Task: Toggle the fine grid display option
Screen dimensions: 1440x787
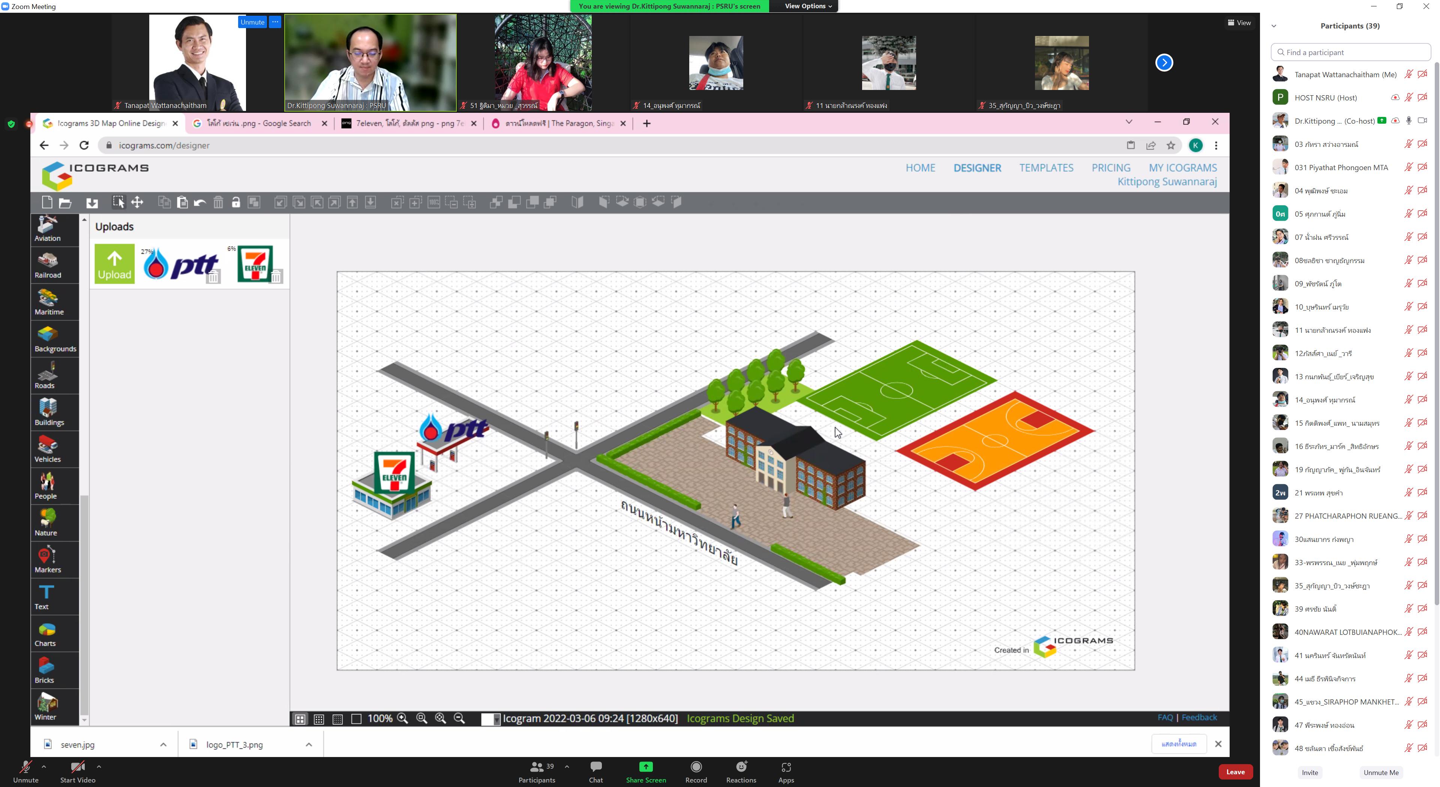Action: click(337, 719)
